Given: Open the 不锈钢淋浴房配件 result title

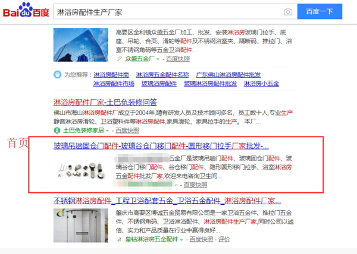Looking at the screenshot, I should click(x=167, y=201).
